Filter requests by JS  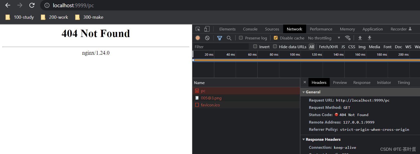click(x=343, y=47)
